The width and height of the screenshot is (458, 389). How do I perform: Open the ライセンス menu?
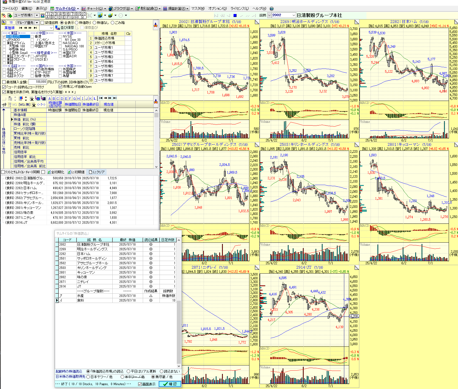pyautogui.click(x=240, y=8)
